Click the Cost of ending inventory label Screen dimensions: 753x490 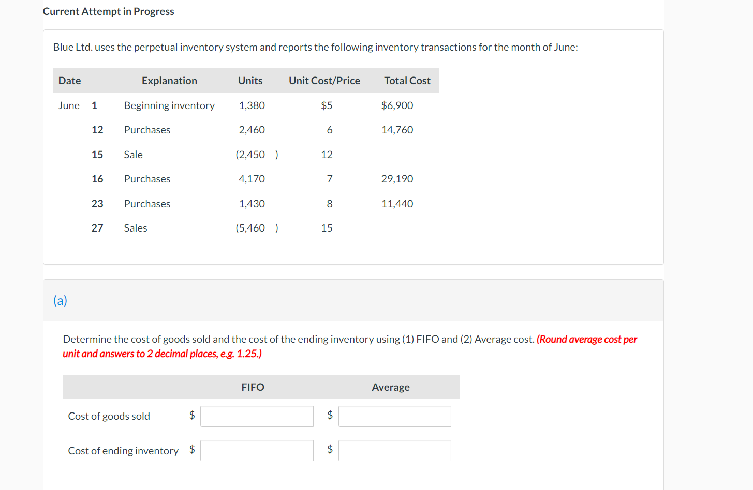[x=123, y=450]
